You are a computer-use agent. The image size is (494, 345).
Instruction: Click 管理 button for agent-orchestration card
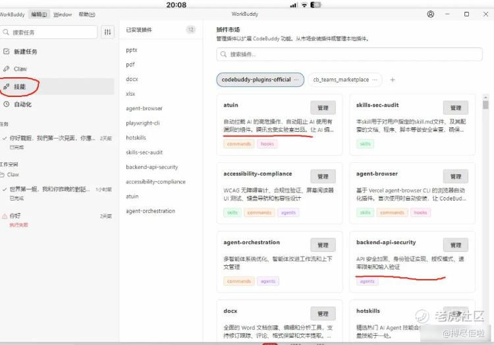tap(323, 245)
